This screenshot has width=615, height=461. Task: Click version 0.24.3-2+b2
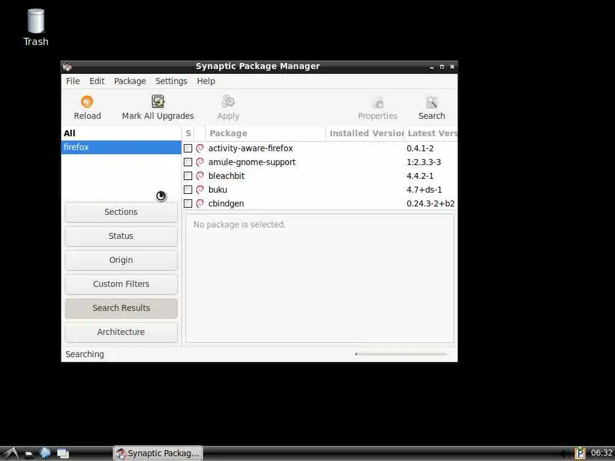(430, 203)
